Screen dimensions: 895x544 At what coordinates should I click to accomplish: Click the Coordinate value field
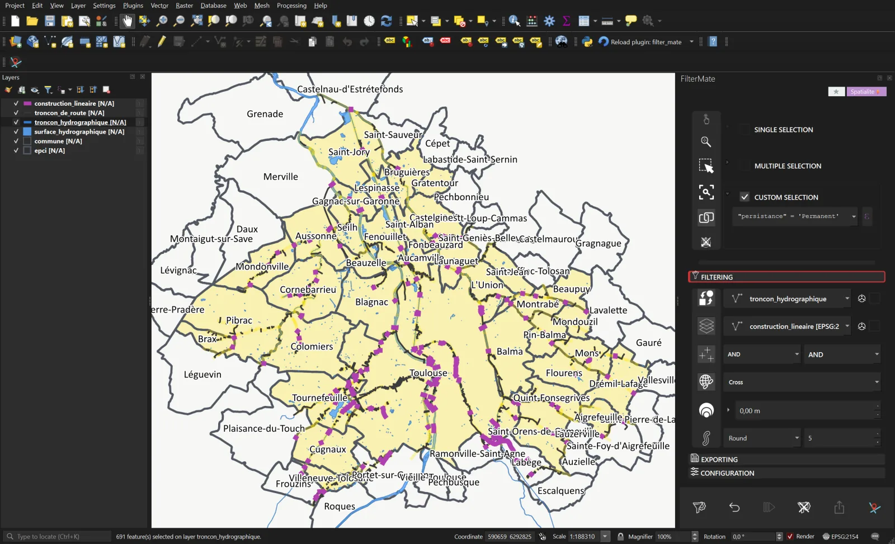coord(510,537)
